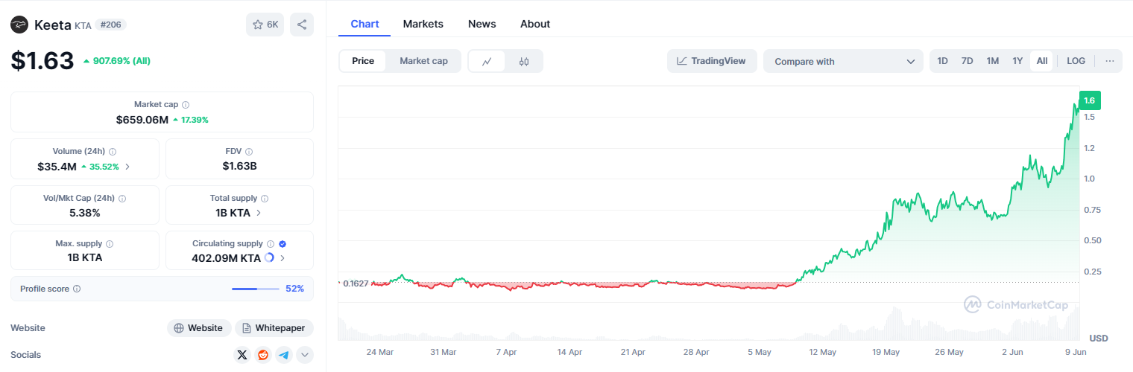Set chart range to 1M
Viewport: 1133px width, 372px height.
(992, 61)
